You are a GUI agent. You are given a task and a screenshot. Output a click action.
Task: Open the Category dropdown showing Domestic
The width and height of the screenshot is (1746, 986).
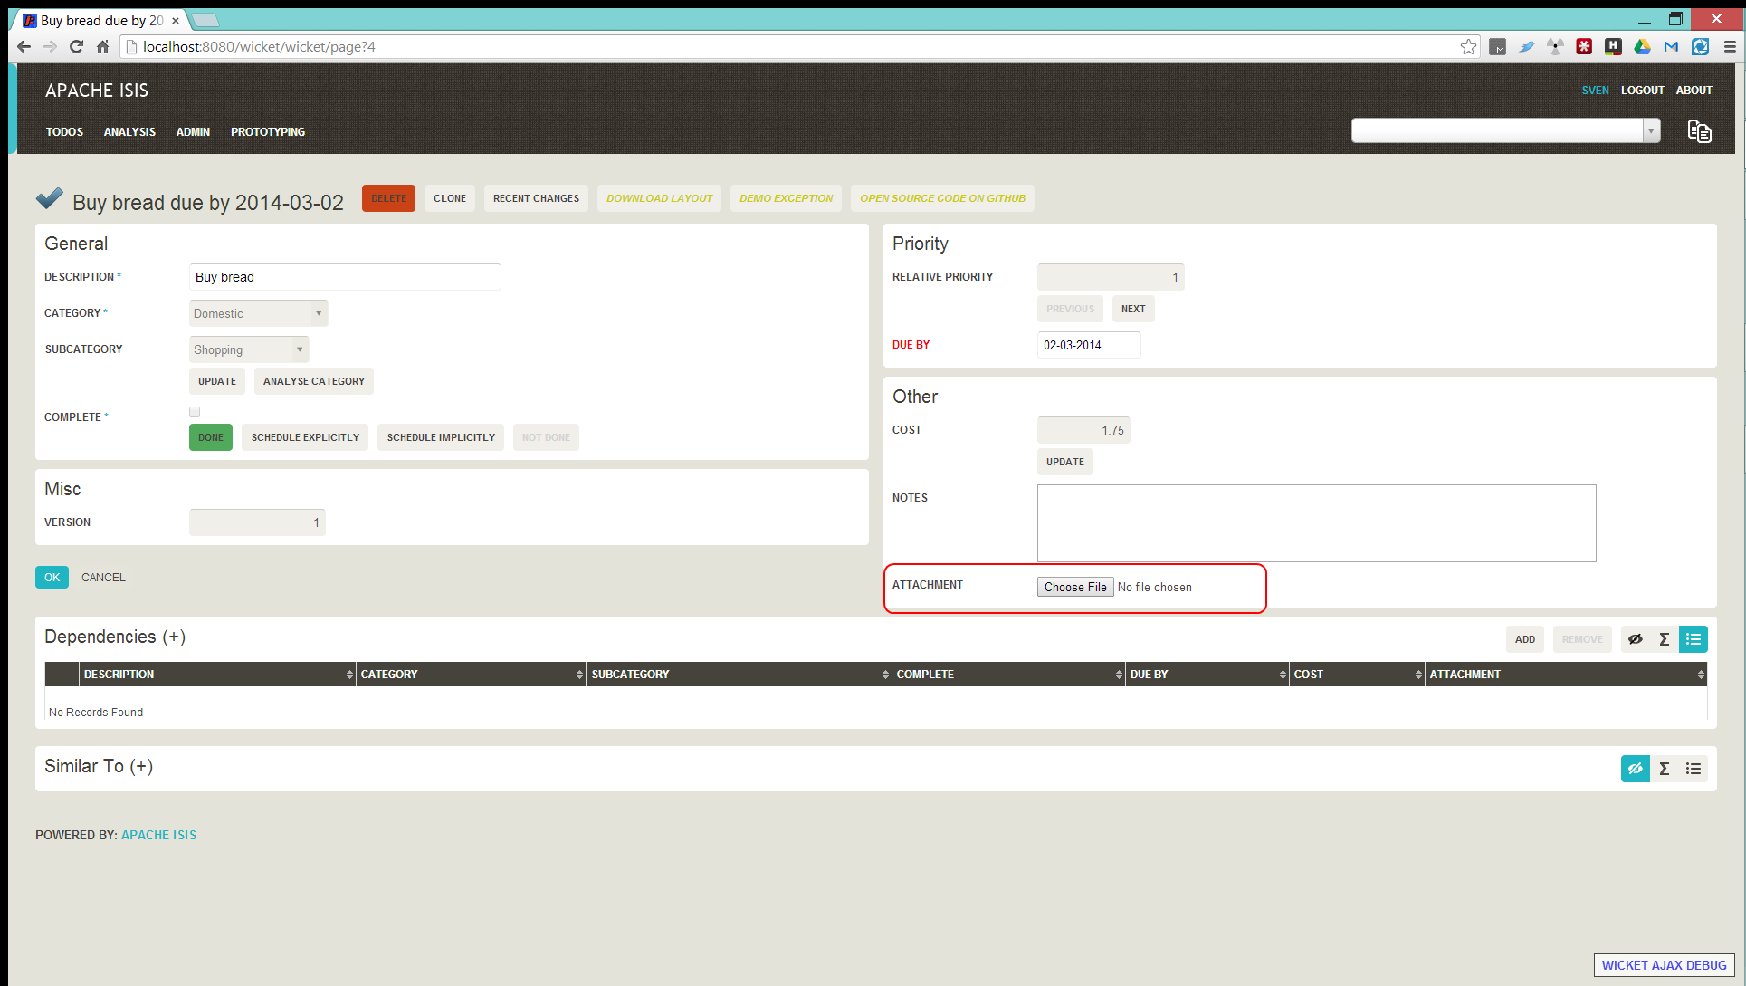[258, 313]
